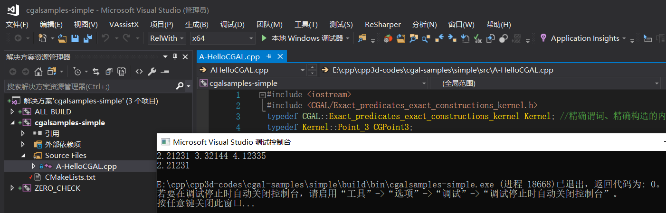Select the 解决方案'cgalsamples-simple' root node
The image size is (666, 213).
pos(91,101)
